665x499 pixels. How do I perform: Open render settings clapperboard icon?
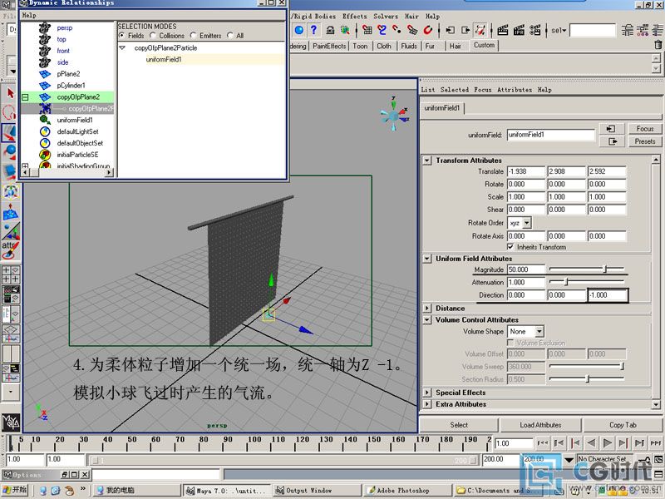pos(534,30)
